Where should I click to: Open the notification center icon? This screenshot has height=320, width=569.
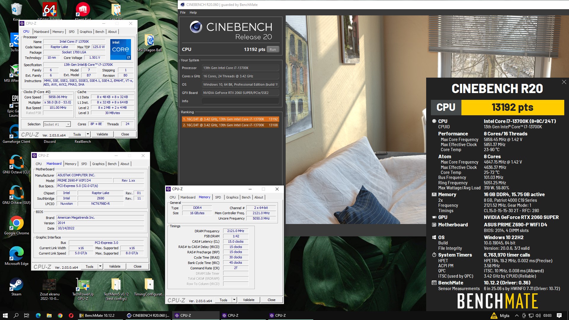(559, 316)
